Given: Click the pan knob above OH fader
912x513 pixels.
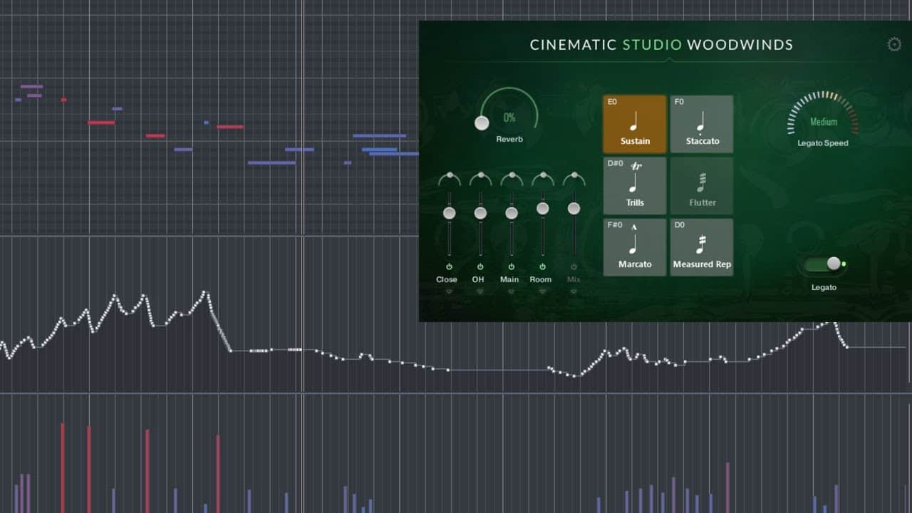Looking at the screenshot, I should (x=480, y=177).
